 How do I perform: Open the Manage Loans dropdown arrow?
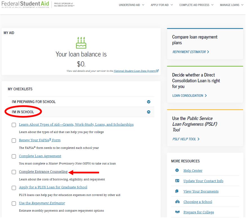point(242,5)
